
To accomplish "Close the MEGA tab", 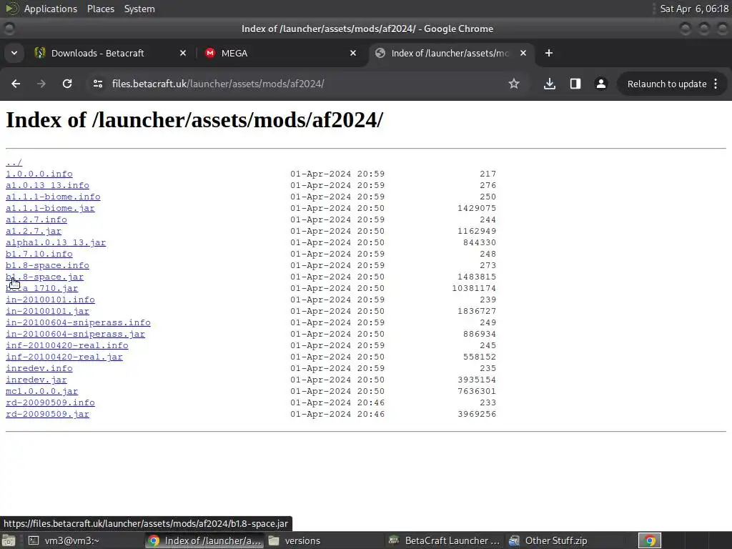I will pyautogui.click(x=353, y=53).
